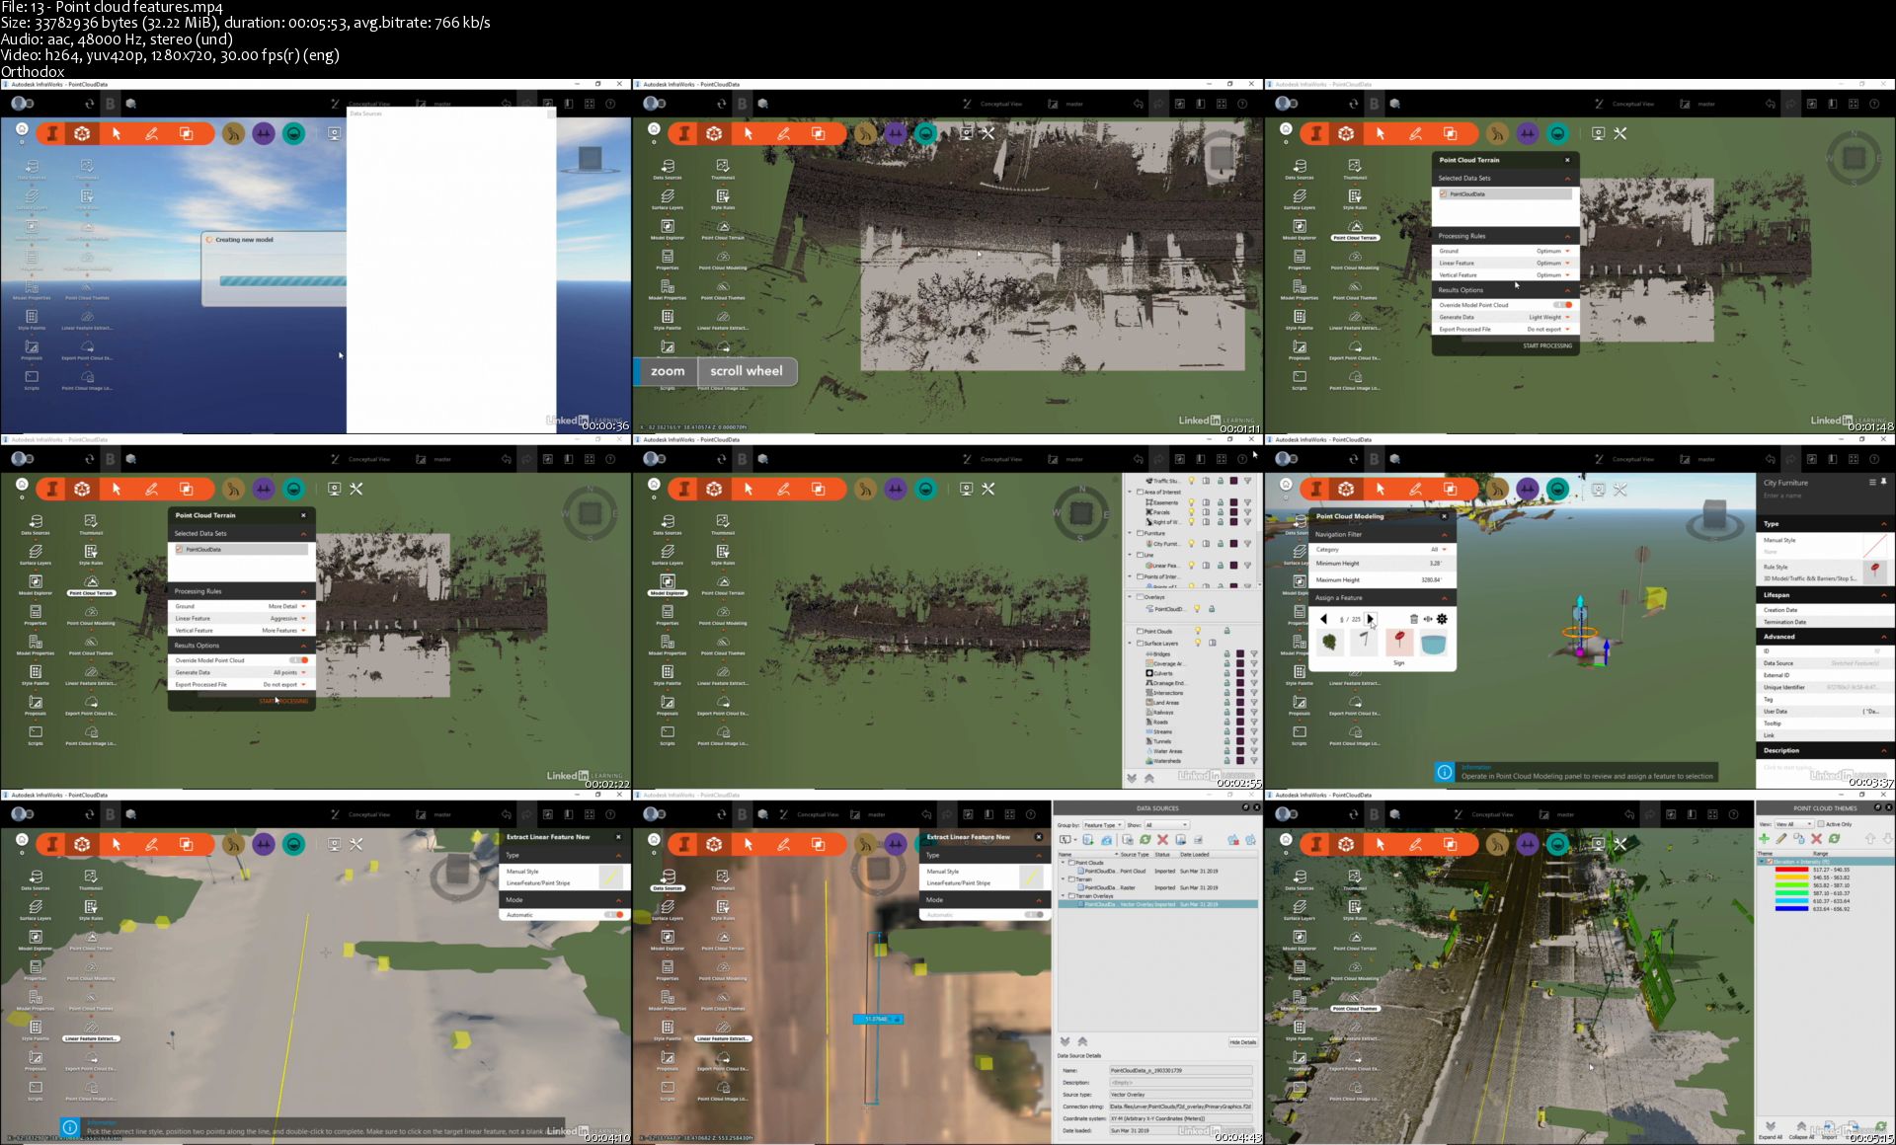Open Properties icon in the 00:01:11 frame
The image size is (1896, 1145).
[x=668, y=257]
